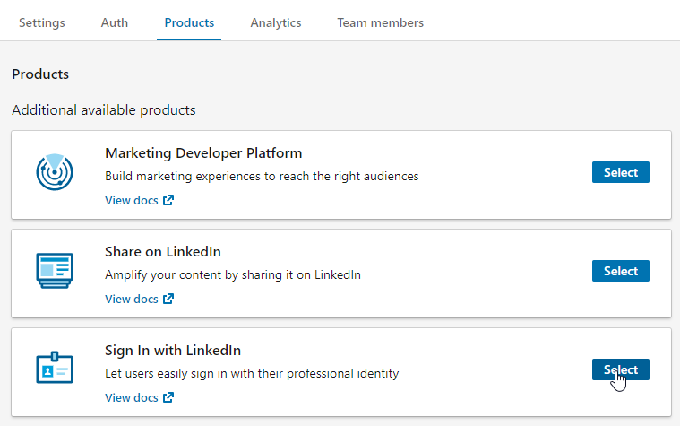Go to the Analytics tab
Viewport: 680px width, 426px height.
(276, 22)
